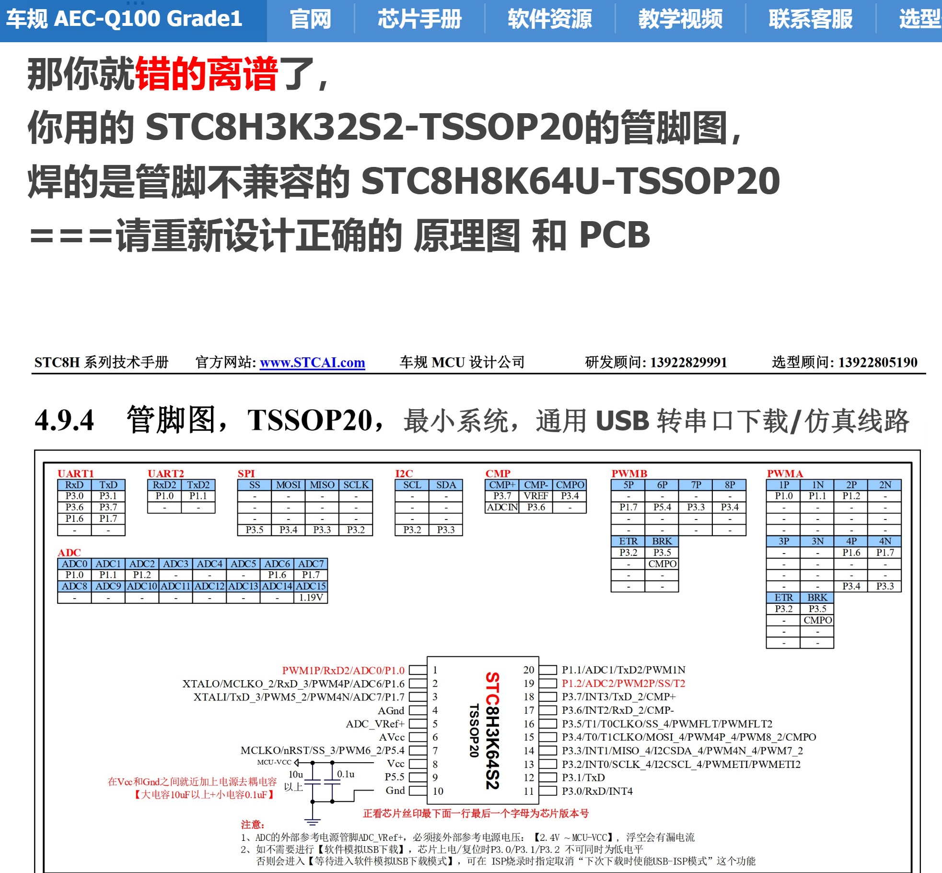This screenshot has height=873, width=942.
Task: Click the pin 13 label P3.2/INT0/SCLK_4
Action: pyautogui.click(x=681, y=764)
